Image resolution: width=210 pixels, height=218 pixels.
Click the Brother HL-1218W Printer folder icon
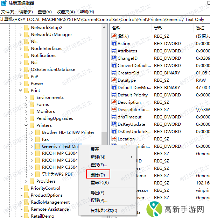tap(37, 132)
